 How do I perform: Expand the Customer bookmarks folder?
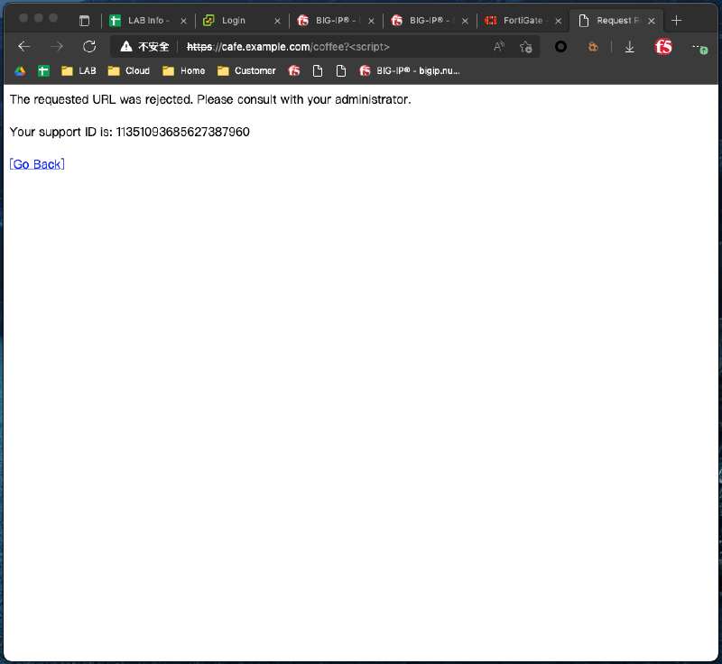pyautogui.click(x=246, y=70)
